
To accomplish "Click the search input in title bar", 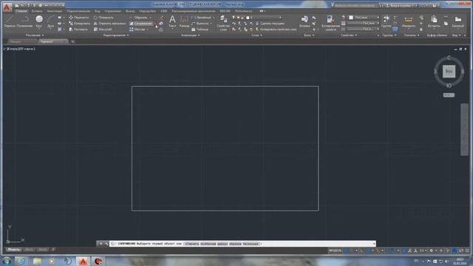I will [355, 5].
